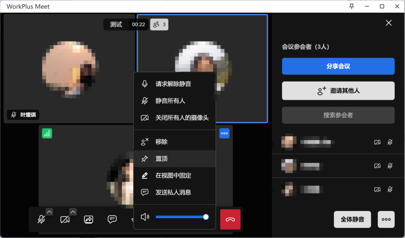Click the participant count badge showing 3
The width and height of the screenshot is (405, 238).
159,24
